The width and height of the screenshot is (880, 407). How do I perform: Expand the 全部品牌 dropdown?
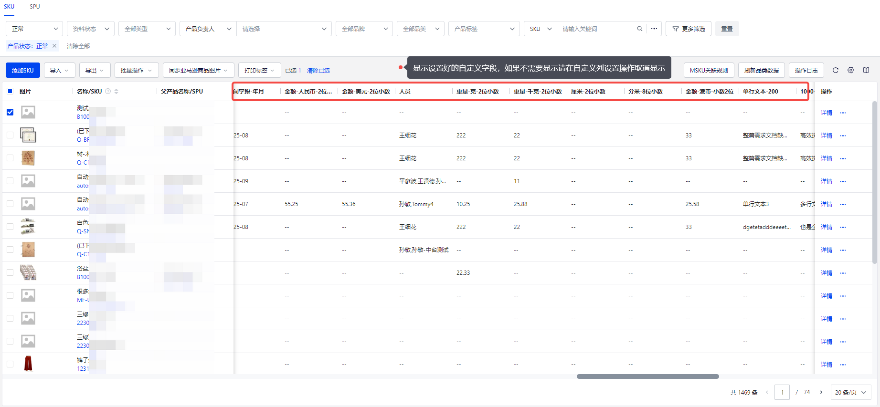(x=364, y=29)
